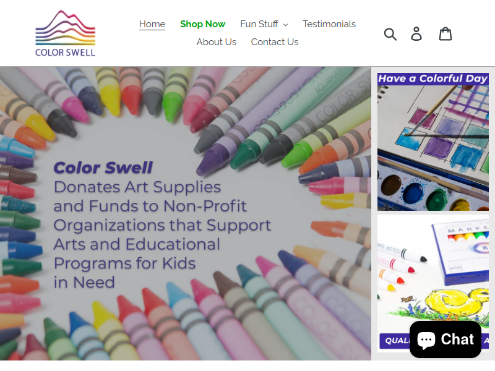Click the Chat button label
This screenshot has width=495, height=371.
[x=457, y=339]
